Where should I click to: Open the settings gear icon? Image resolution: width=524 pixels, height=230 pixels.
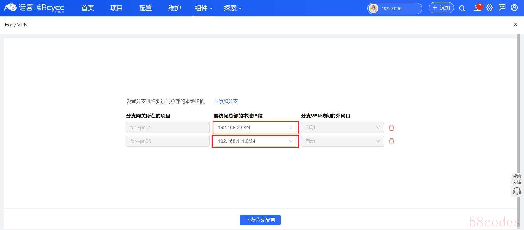pyautogui.click(x=489, y=8)
